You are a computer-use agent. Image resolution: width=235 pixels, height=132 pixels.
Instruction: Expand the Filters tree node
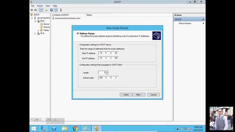38,30
